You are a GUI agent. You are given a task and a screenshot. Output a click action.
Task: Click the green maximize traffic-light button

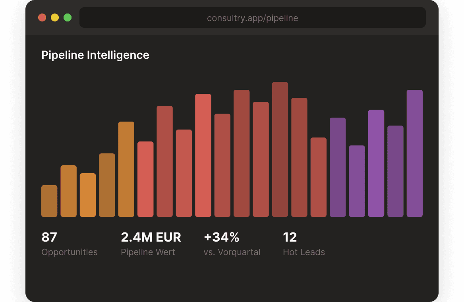[68, 17]
